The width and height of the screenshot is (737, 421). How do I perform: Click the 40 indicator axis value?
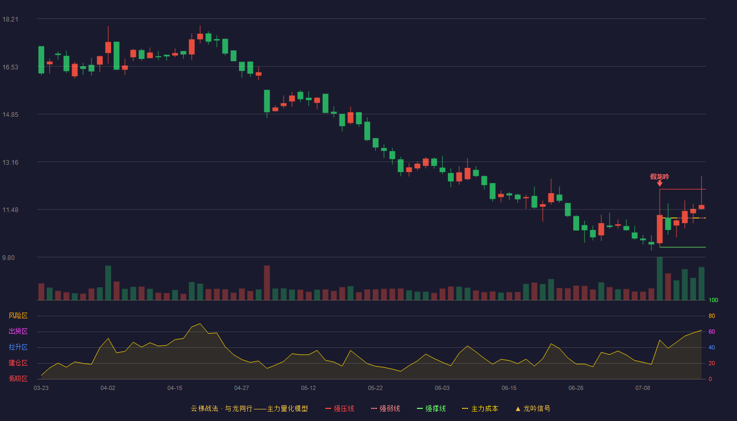[712, 347]
